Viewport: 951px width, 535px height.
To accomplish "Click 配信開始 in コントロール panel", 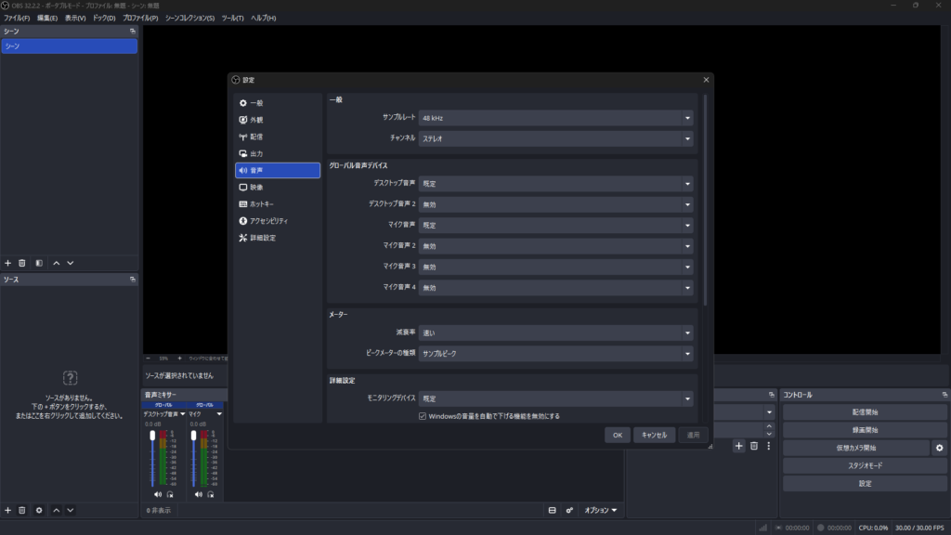I will click(x=865, y=411).
